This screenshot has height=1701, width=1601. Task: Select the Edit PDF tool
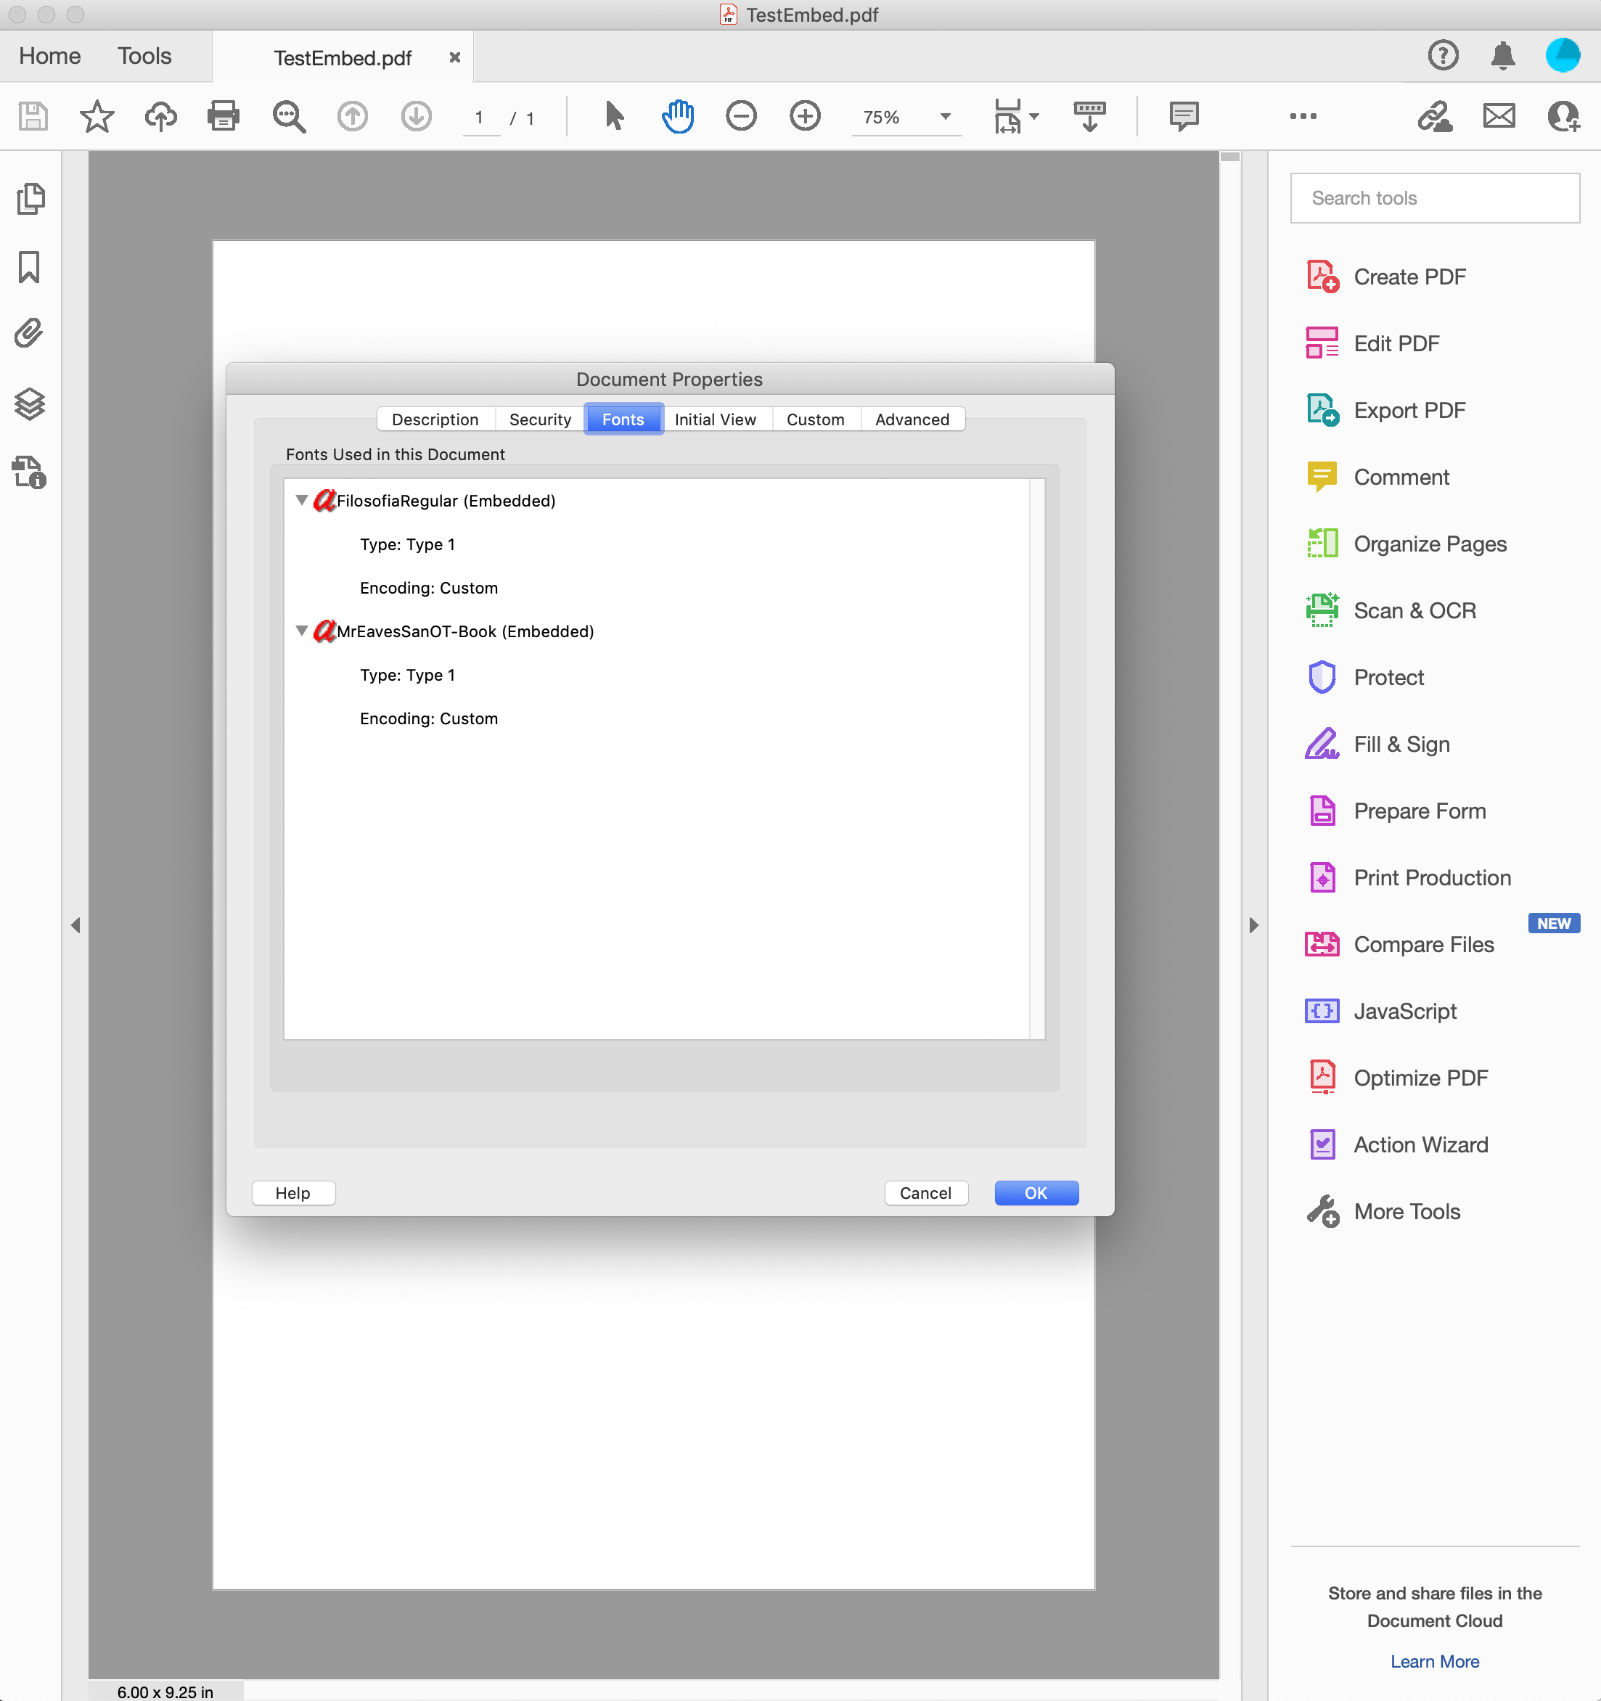[1396, 343]
